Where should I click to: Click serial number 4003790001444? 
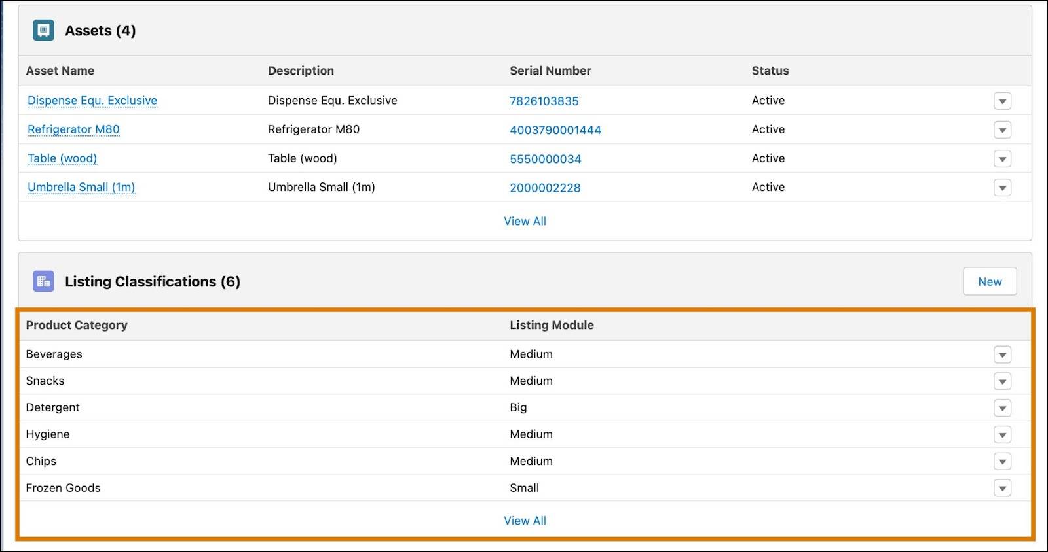pos(555,129)
